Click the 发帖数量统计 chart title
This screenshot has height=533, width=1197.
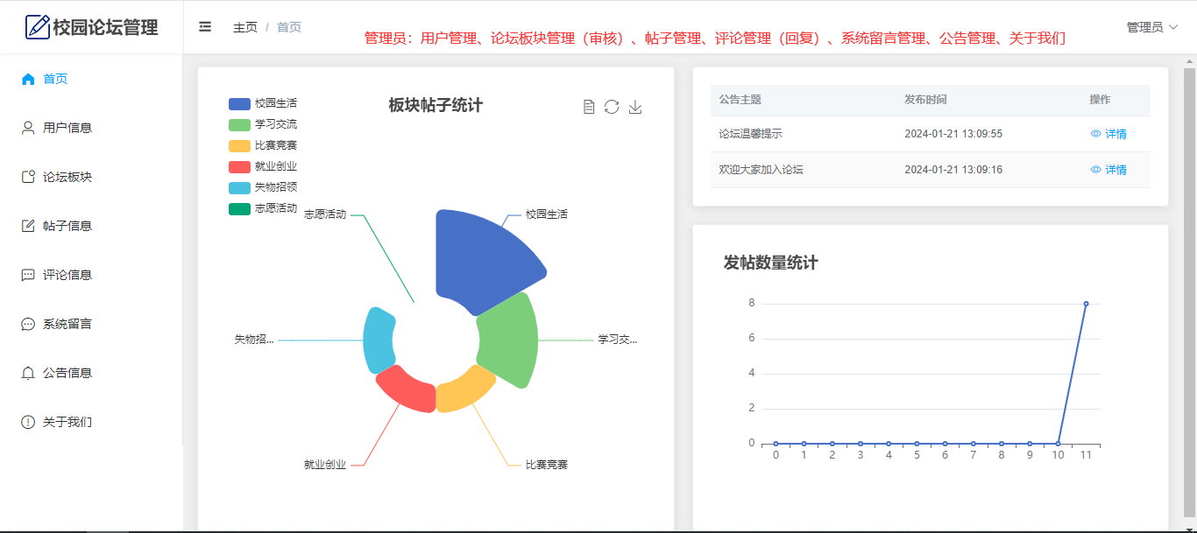pyautogui.click(x=770, y=263)
